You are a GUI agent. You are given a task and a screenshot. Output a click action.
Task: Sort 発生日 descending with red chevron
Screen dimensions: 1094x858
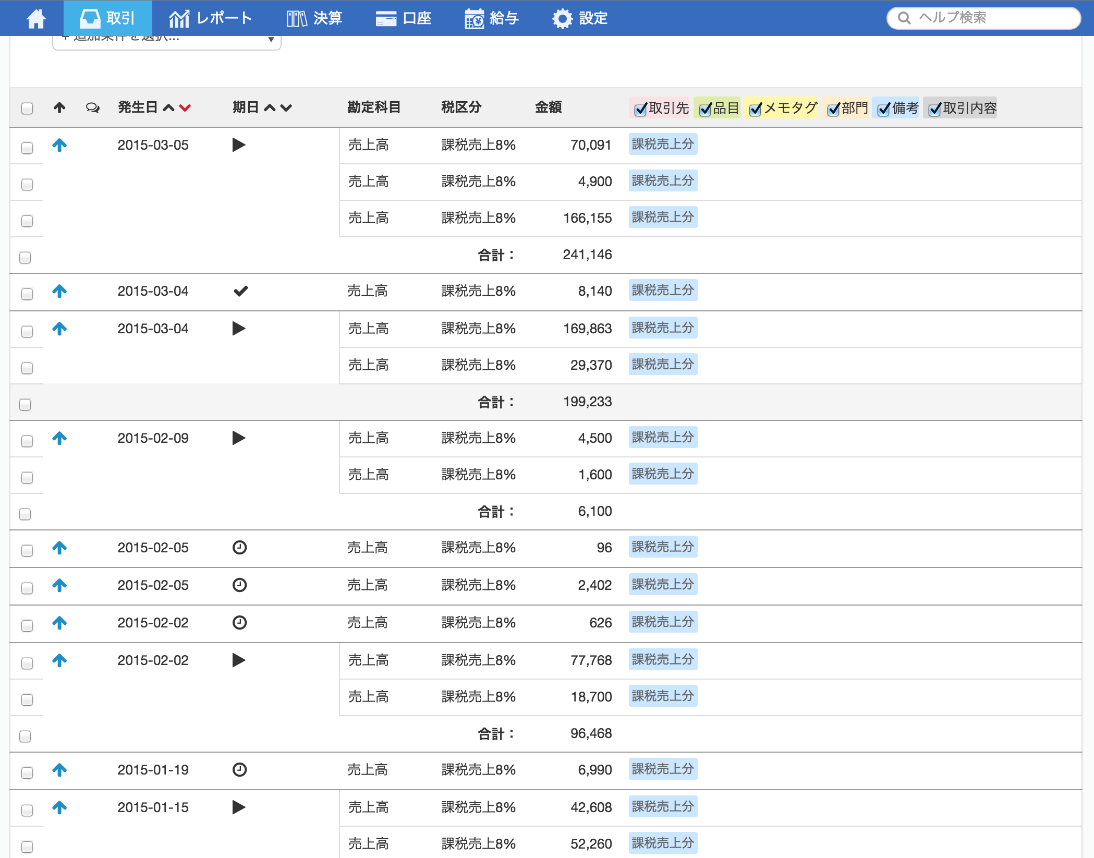point(185,108)
